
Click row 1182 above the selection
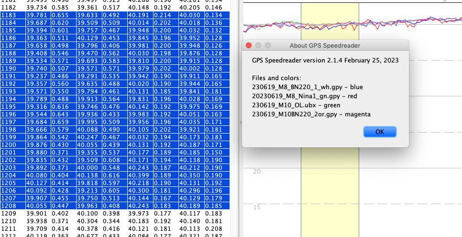pos(8,7)
